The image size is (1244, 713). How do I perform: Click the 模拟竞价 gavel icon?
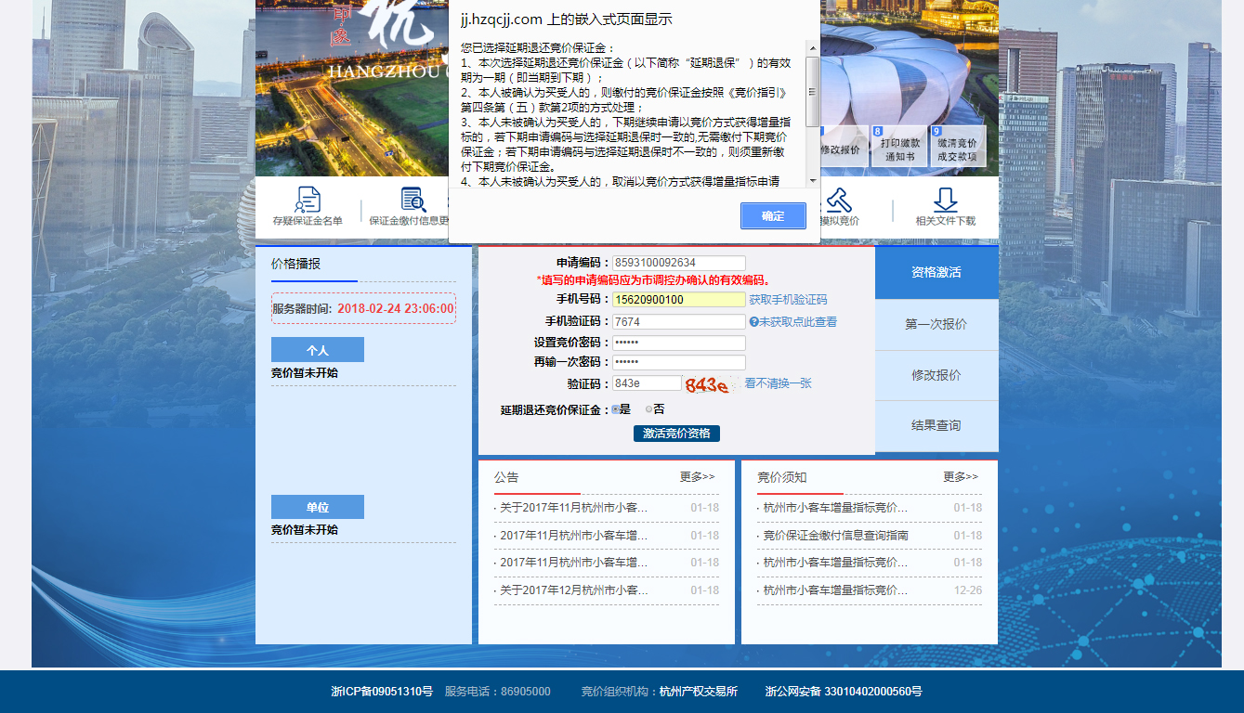(839, 200)
